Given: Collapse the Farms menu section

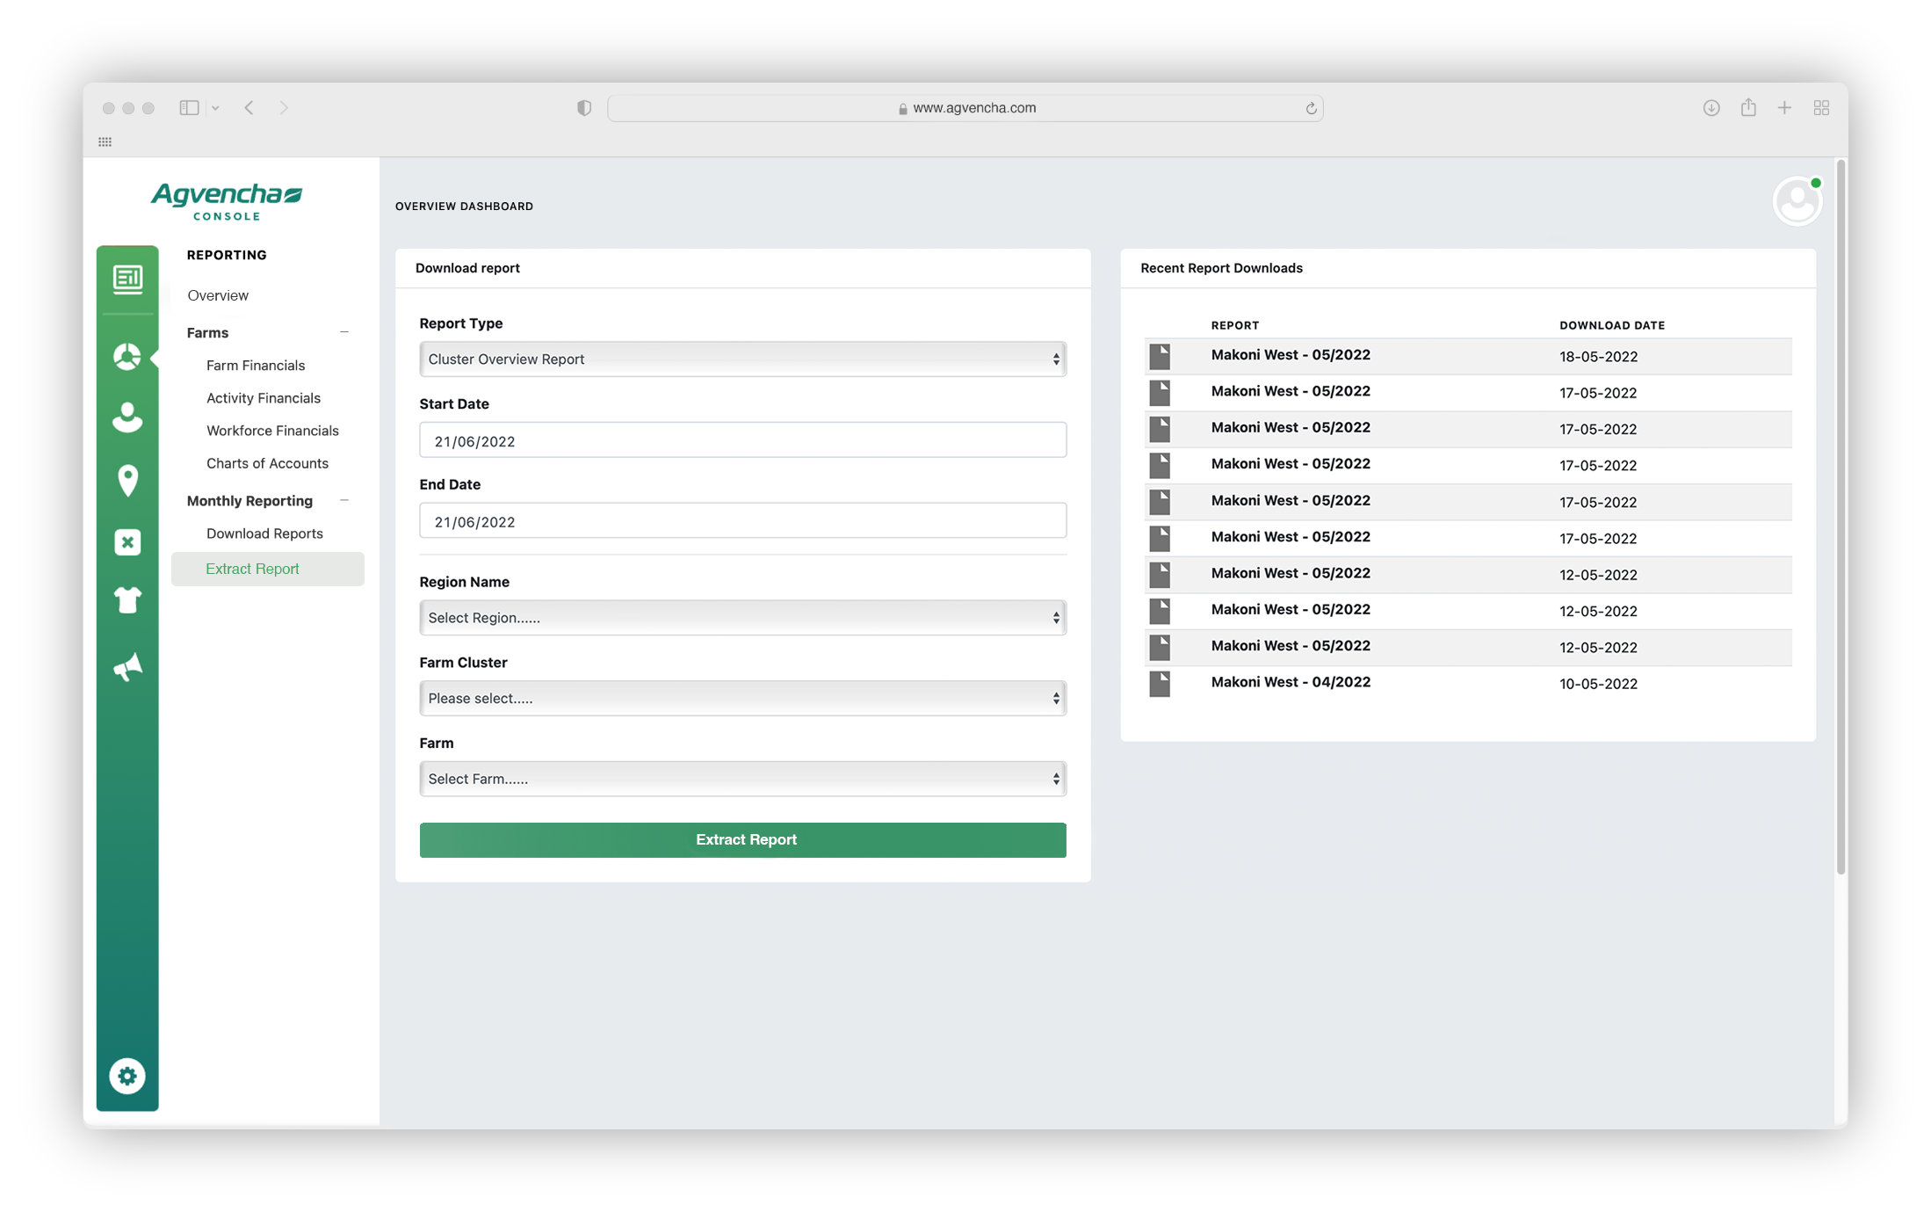Looking at the screenshot, I should click(x=344, y=332).
